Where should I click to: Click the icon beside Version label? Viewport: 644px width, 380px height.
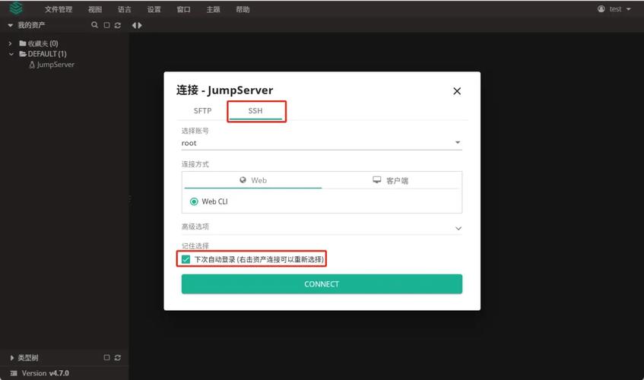(14, 373)
